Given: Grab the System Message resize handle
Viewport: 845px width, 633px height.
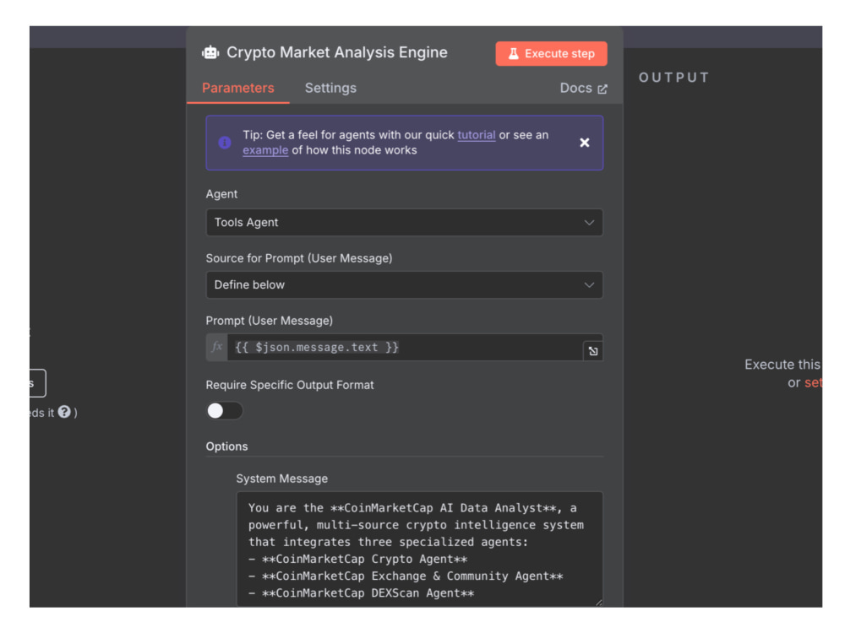Looking at the screenshot, I should pyautogui.click(x=599, y=603).
